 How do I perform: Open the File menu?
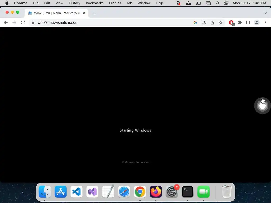coord(36,3)
